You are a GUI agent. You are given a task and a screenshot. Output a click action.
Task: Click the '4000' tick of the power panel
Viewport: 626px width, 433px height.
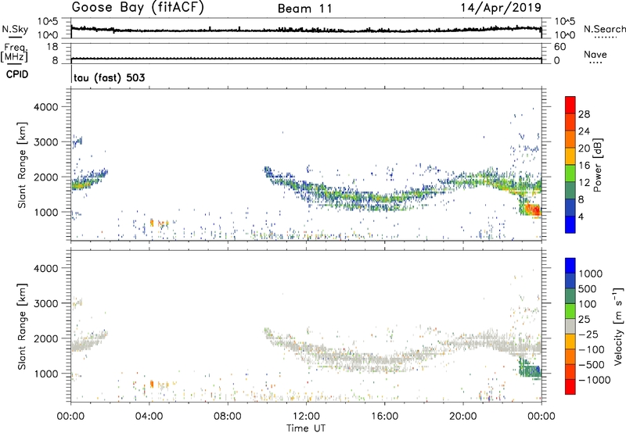[46, 107]
